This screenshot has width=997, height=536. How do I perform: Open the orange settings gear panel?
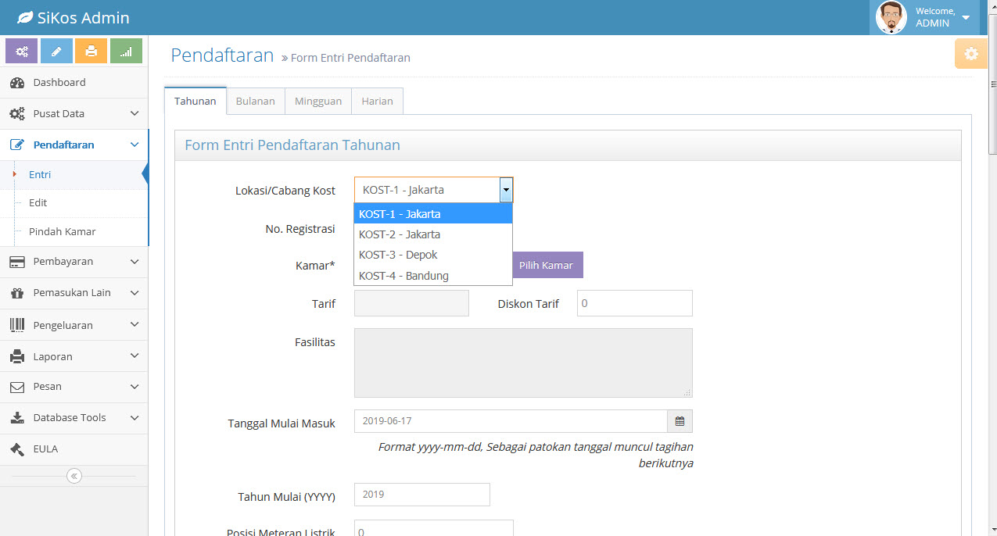tap(971, 53)
